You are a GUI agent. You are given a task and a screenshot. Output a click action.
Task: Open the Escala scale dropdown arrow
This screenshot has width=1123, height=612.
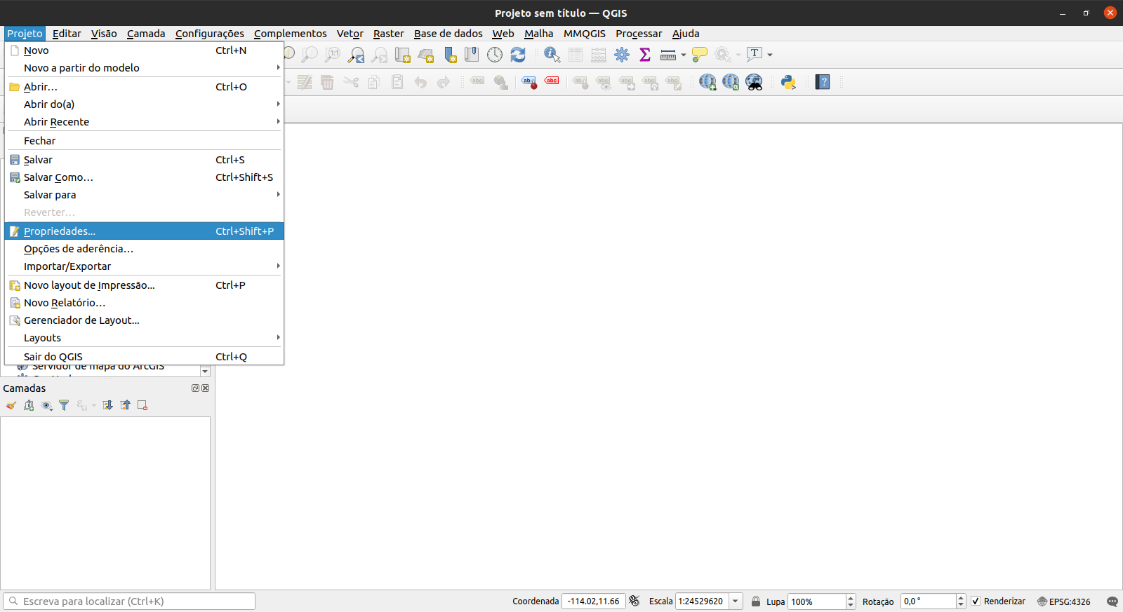(x=736, y=601)
